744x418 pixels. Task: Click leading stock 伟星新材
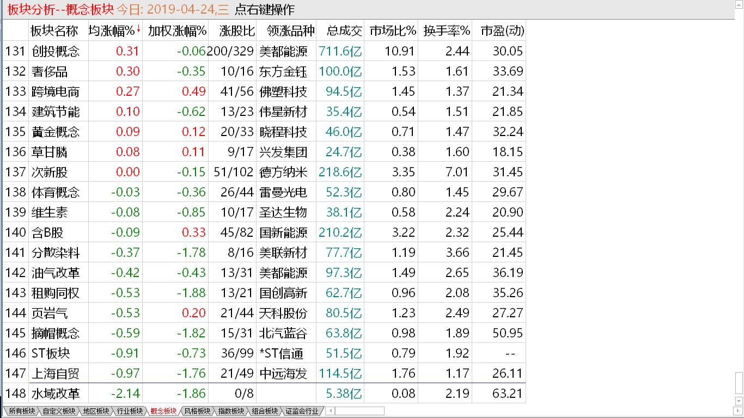[x=283, y=112]
